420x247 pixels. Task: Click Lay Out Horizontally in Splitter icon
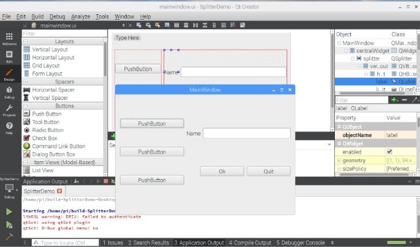[x=195, y=25]
